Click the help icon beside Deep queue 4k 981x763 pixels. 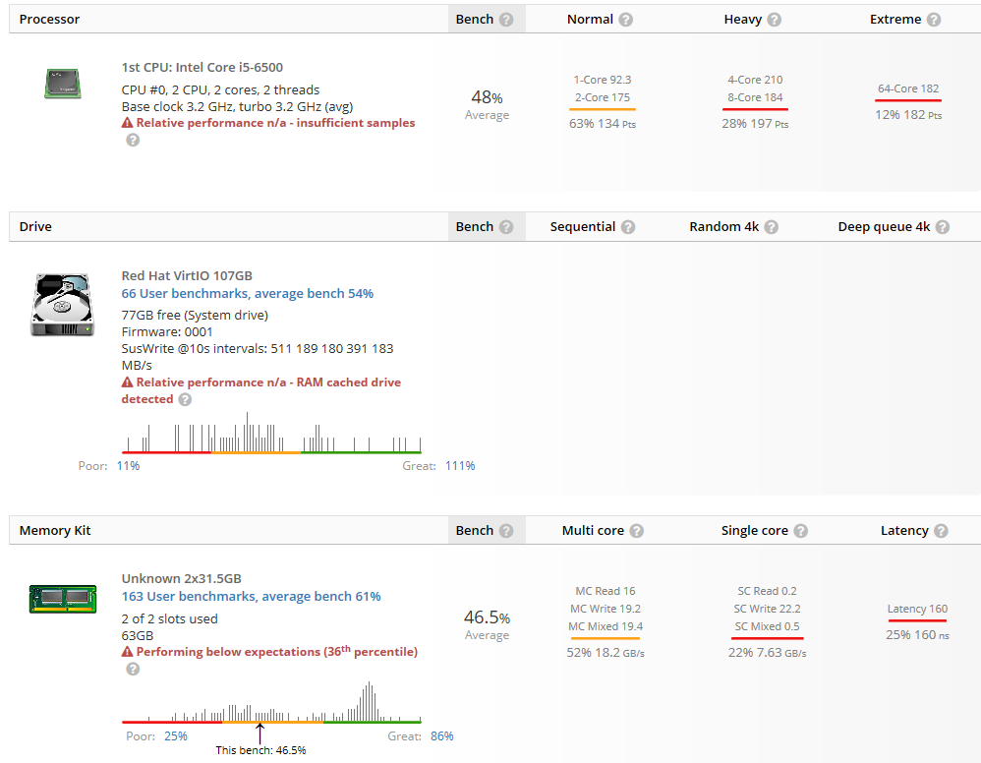click(x=943, y=227)
